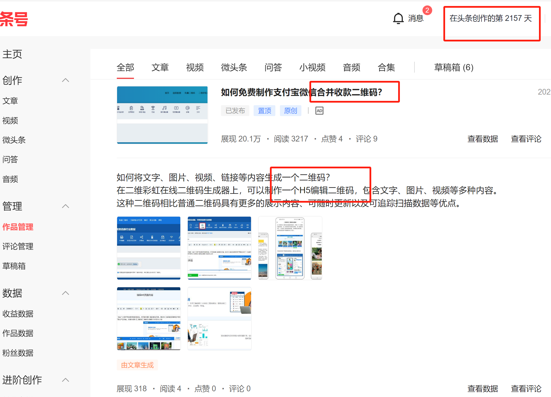Click the 由文章生成 tag
The image size is (551, 397).
137,365
